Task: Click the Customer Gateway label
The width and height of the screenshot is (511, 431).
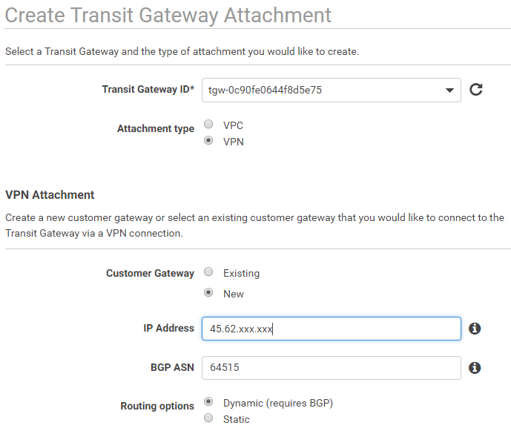Action: pyautogui.click(x=150, y=273)
